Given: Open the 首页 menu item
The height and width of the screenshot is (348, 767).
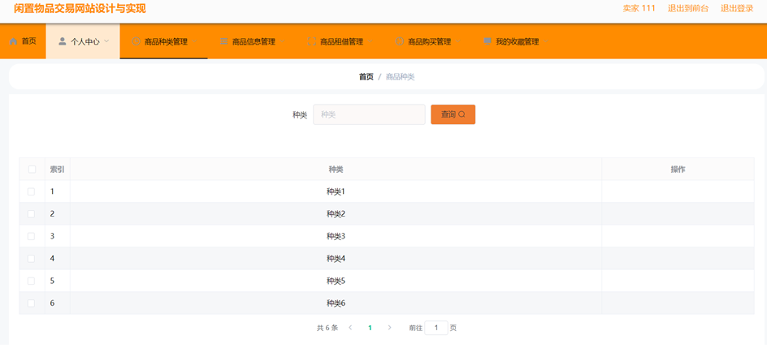Looking at the screenshot, I should tap(23, 41).
